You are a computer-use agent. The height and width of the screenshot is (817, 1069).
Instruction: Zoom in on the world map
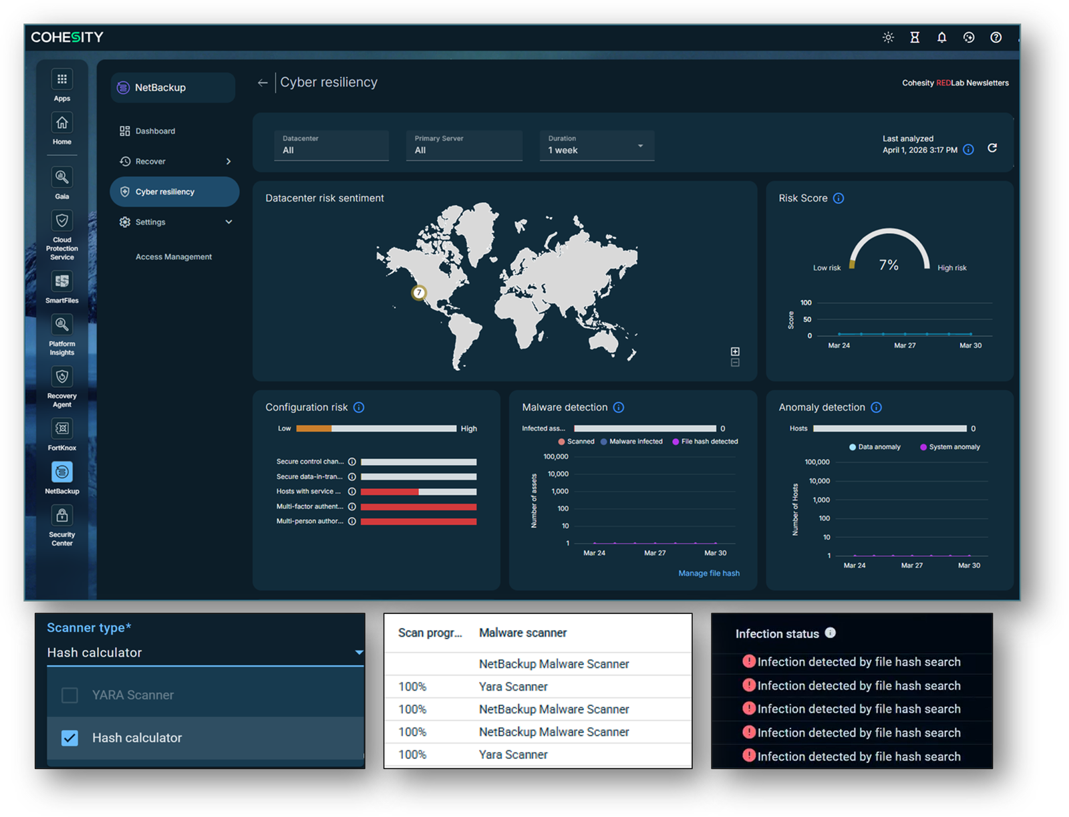coord(735,351)
